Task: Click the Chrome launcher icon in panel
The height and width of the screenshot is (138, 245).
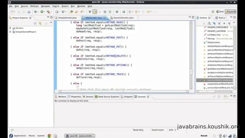Action: pyautogui.click(x=49, y=136)
